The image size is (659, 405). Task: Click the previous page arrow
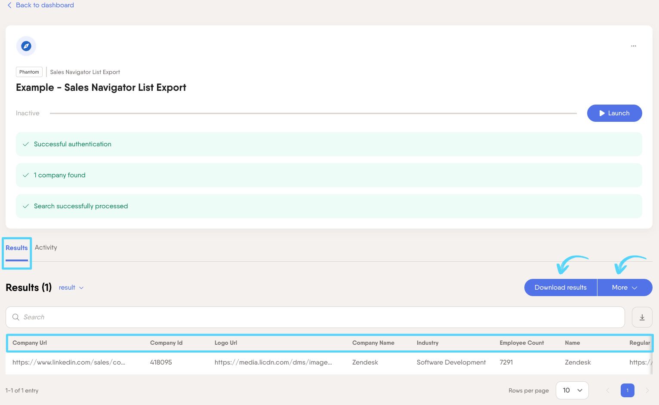[608, 390]
